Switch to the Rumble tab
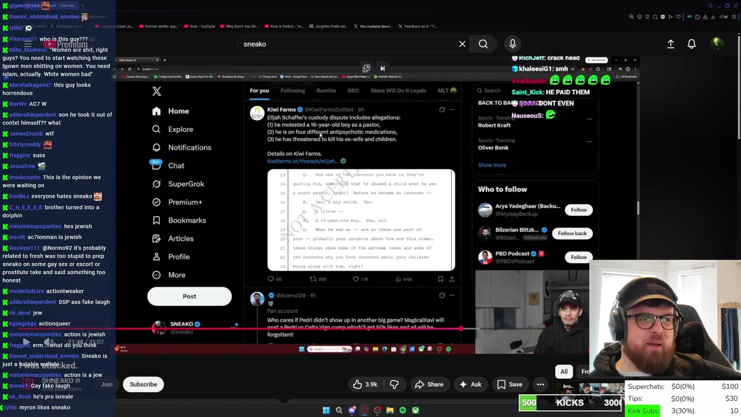Screen dimensions: 741x417 pos(326,90)
